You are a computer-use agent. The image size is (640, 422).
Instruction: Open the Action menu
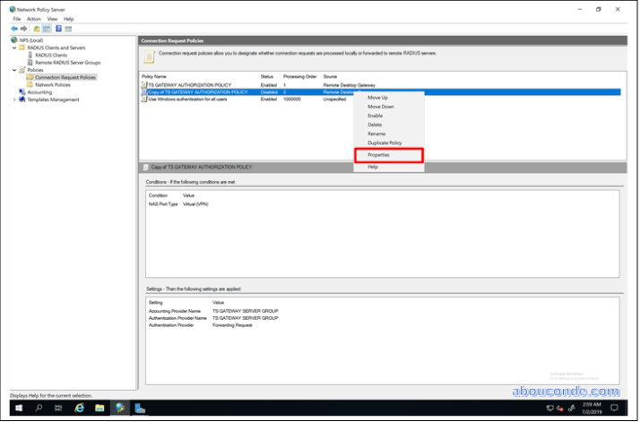tap(33, 18)
